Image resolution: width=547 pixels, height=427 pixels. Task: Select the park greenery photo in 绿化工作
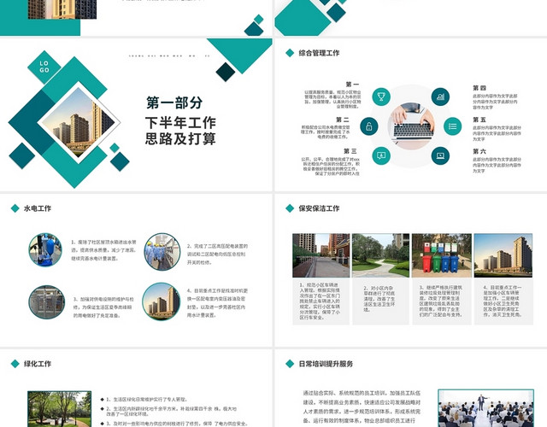pyautogui.click(x=60, y=409)
